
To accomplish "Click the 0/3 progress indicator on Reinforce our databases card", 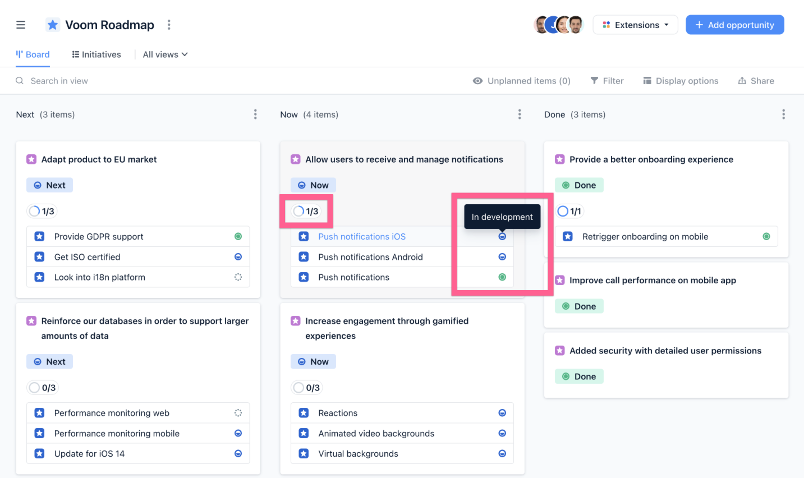I will point(42,388).
